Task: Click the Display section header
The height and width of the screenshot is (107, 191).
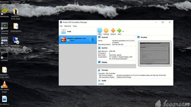Action: coord(104,62)
